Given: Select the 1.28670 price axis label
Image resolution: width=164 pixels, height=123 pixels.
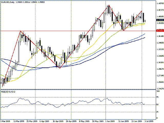Looking at the screenshot, I should coord(160,69).
